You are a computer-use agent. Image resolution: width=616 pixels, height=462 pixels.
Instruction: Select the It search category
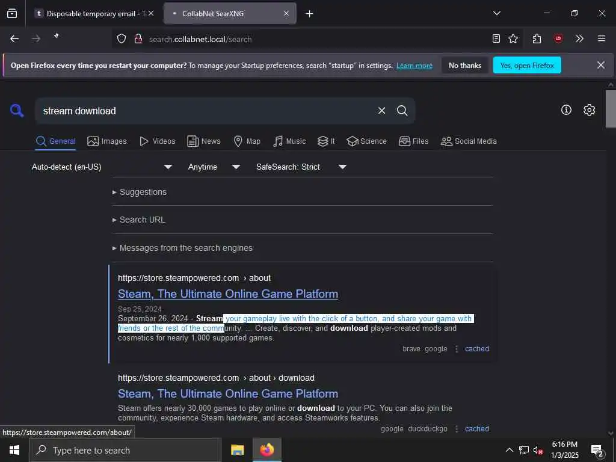(x=326, y=141)
